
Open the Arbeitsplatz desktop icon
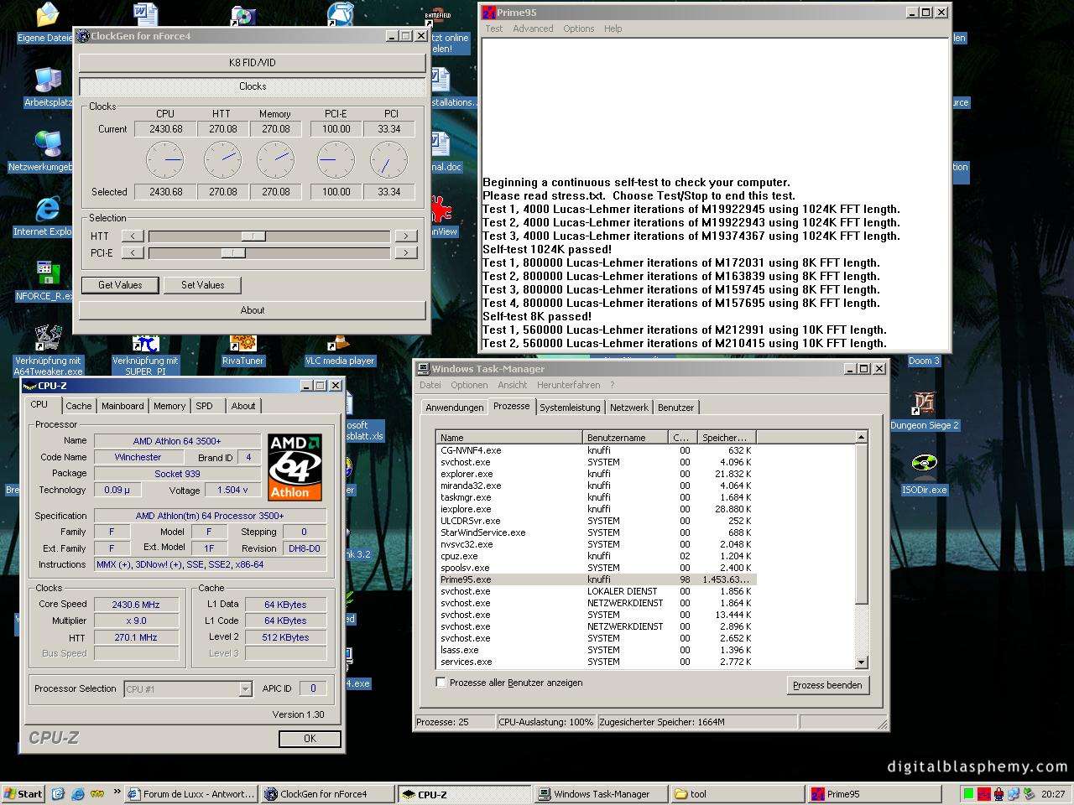47,80
